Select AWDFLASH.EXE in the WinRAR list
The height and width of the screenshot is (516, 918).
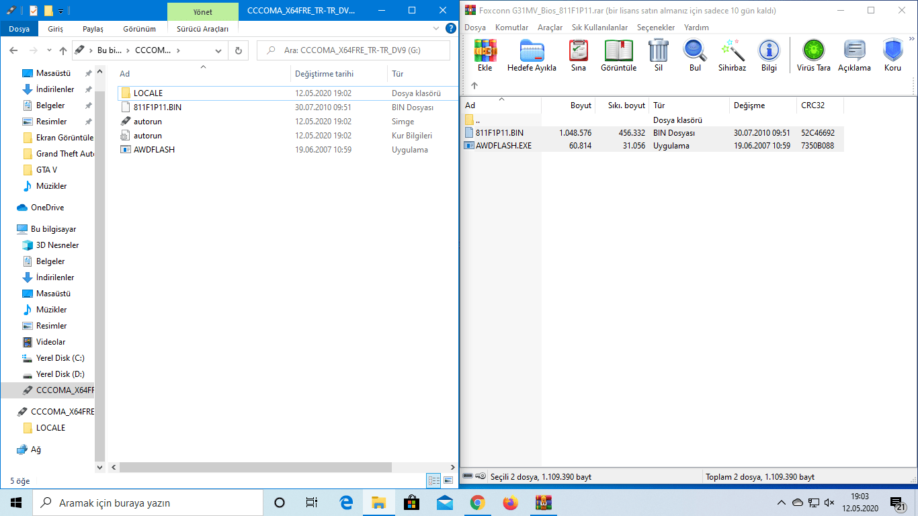503,145
